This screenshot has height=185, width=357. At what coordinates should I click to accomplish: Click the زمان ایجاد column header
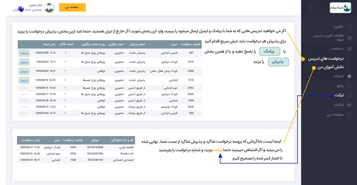pyautogui.click(x=49, y=44)
